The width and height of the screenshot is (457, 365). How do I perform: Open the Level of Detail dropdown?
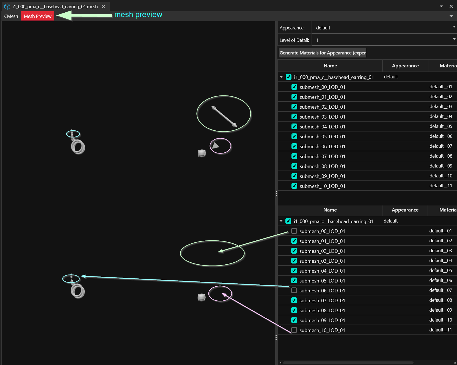pos(384,40)
